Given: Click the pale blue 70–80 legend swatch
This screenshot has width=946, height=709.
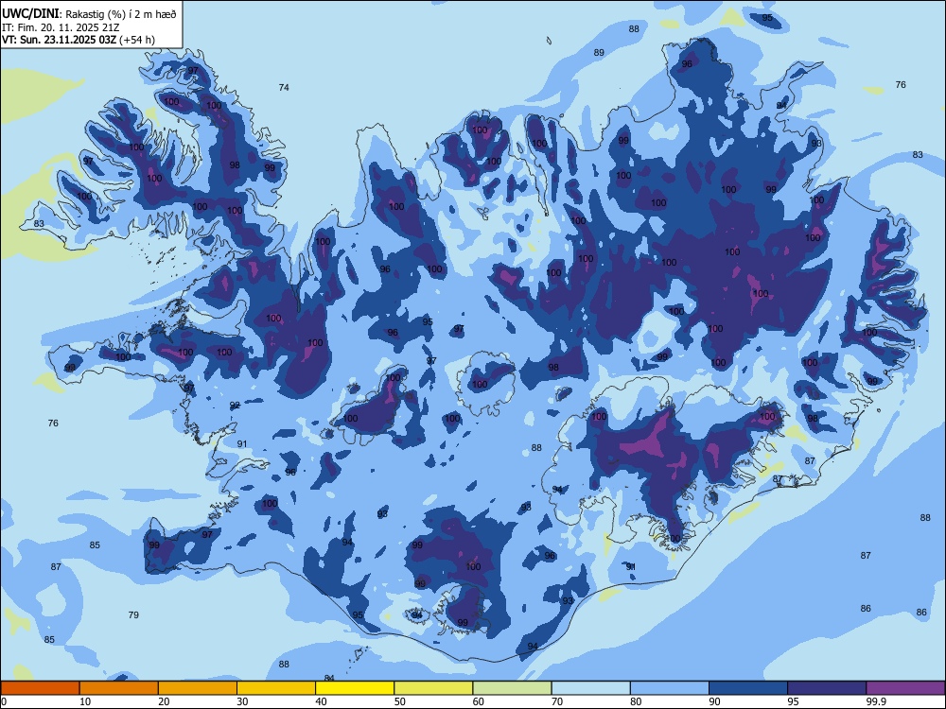Looking at the screenshot, I should 590,688.
